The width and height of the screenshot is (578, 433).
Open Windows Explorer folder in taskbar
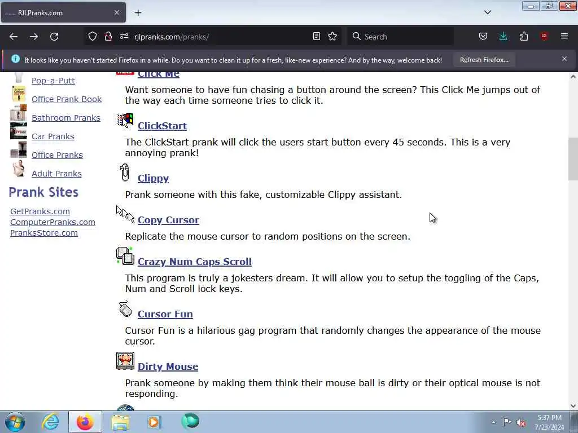[x=120, y=422]
